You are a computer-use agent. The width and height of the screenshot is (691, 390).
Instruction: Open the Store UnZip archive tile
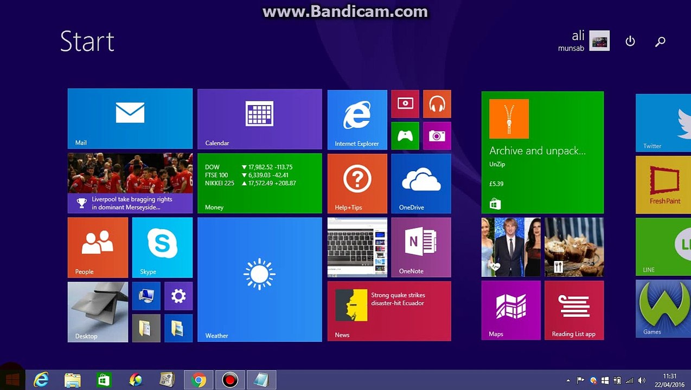pos(543,152)
